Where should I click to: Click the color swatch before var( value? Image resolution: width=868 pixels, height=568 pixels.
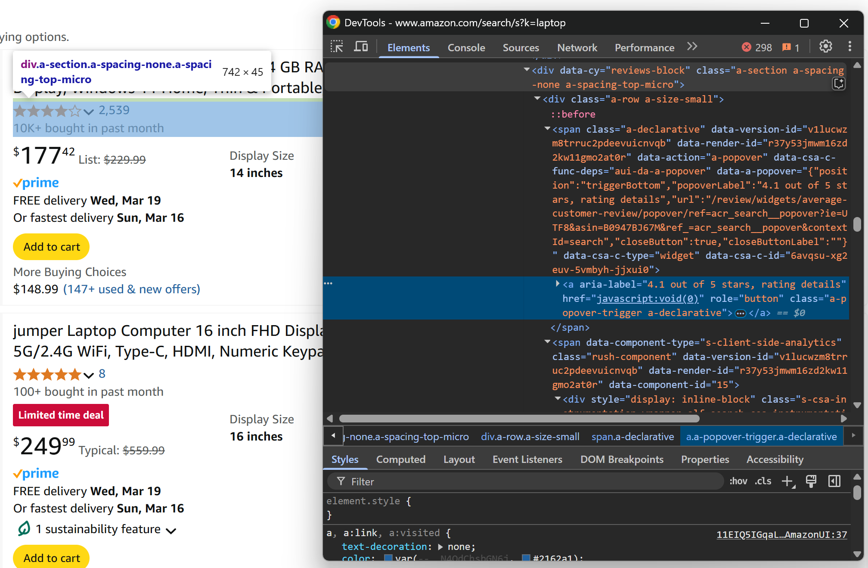click(x=388, y=558)
